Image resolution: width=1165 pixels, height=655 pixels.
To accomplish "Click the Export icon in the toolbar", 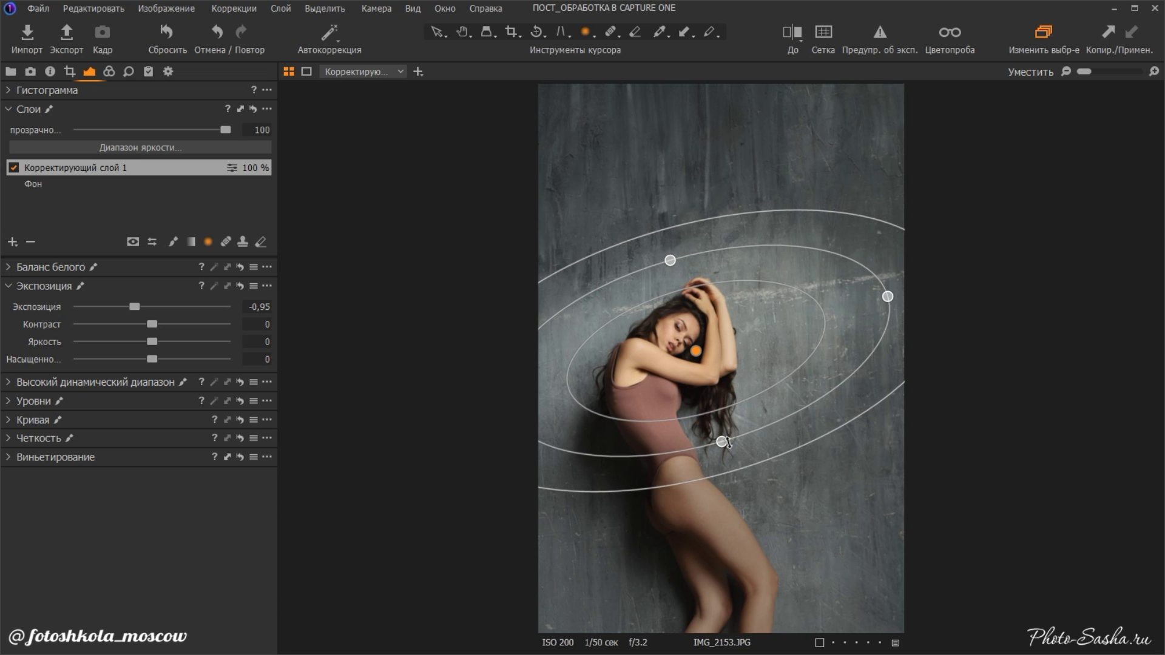I will pyautogui.click(x=66, y=32).
